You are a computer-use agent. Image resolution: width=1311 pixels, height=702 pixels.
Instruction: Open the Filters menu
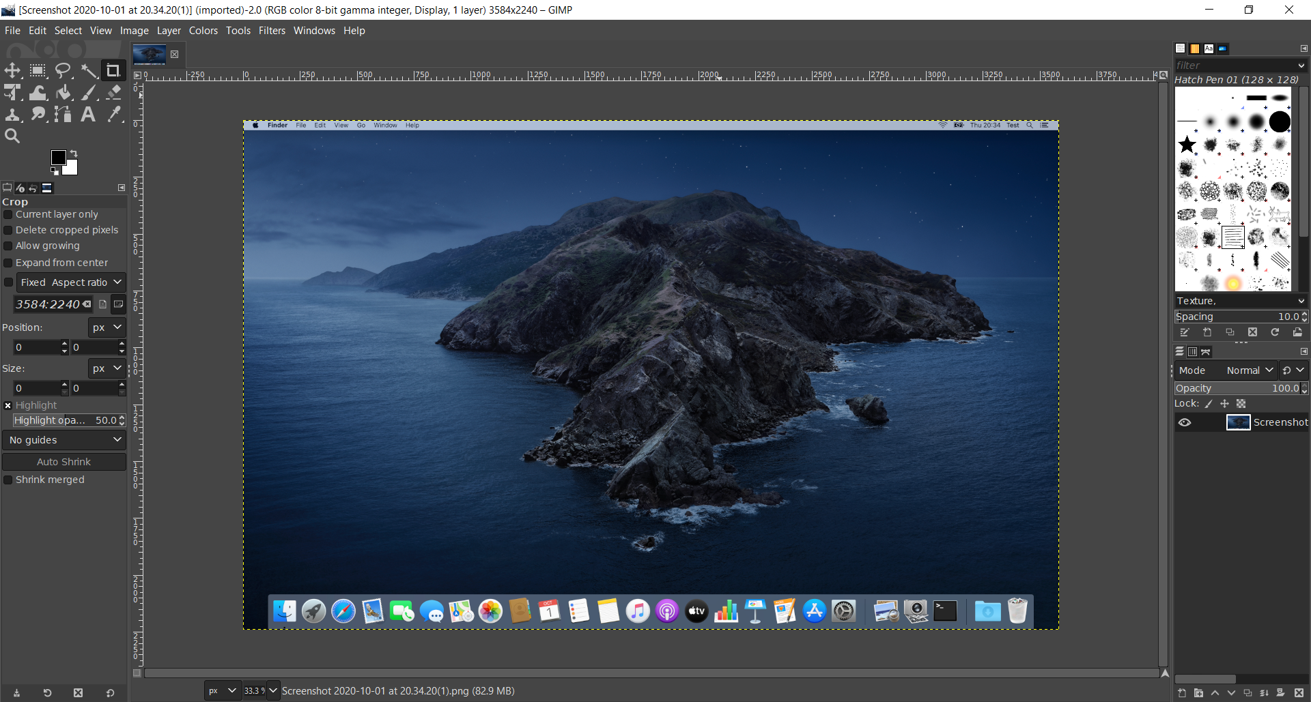tap(272, 31)
